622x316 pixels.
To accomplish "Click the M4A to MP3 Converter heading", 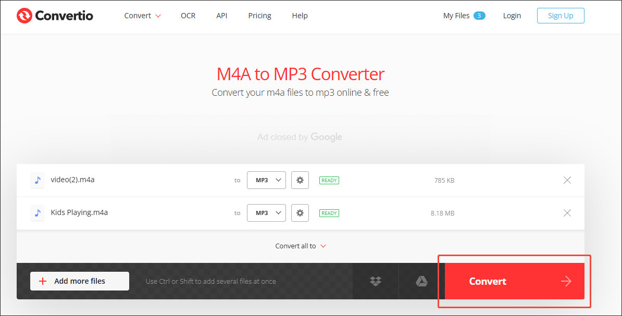I will (301, 74).
